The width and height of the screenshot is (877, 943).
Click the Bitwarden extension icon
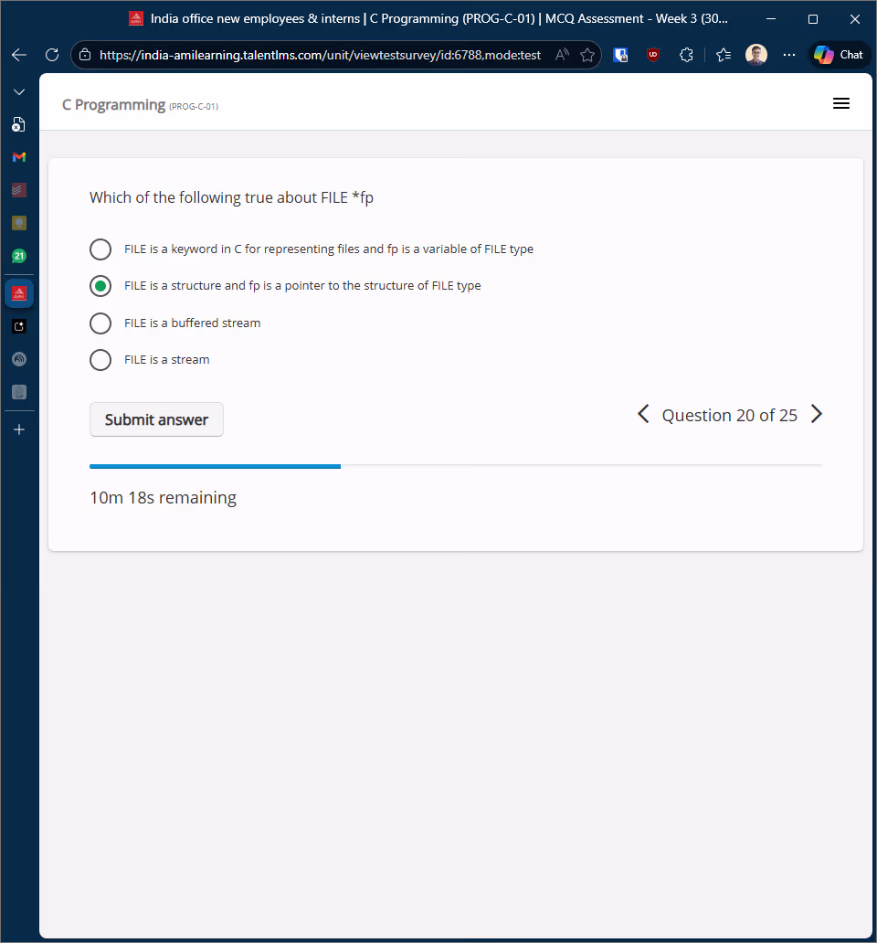620,55
